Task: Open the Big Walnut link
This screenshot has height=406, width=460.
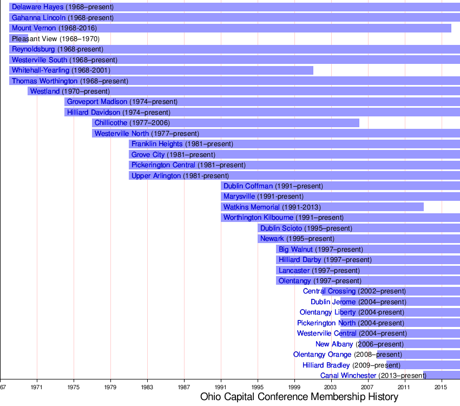Action: [295, 250]
